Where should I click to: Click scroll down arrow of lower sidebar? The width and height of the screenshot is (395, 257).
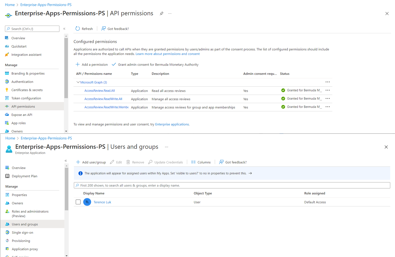click(66, 255)
